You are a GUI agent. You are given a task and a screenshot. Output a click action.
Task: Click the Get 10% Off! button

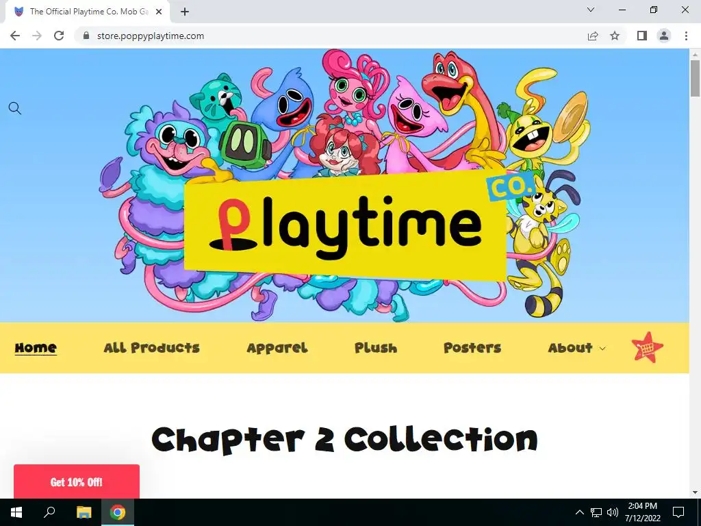(77, 481)
